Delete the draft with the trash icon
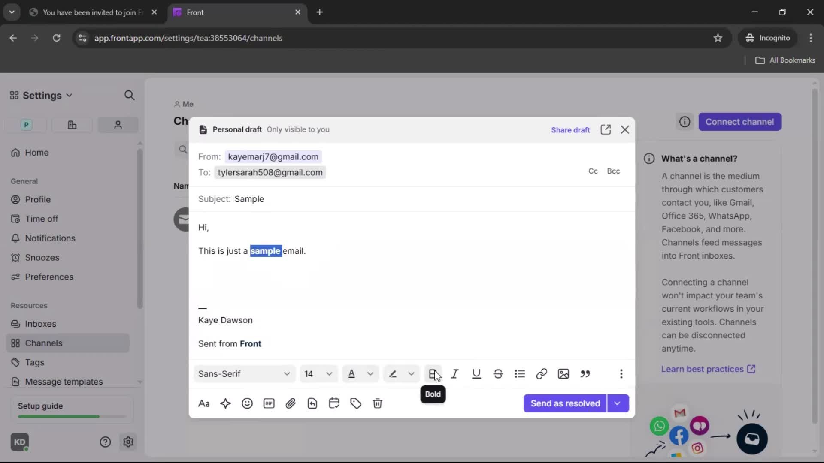Screen dimensions: 824x463 coord(377,403)
